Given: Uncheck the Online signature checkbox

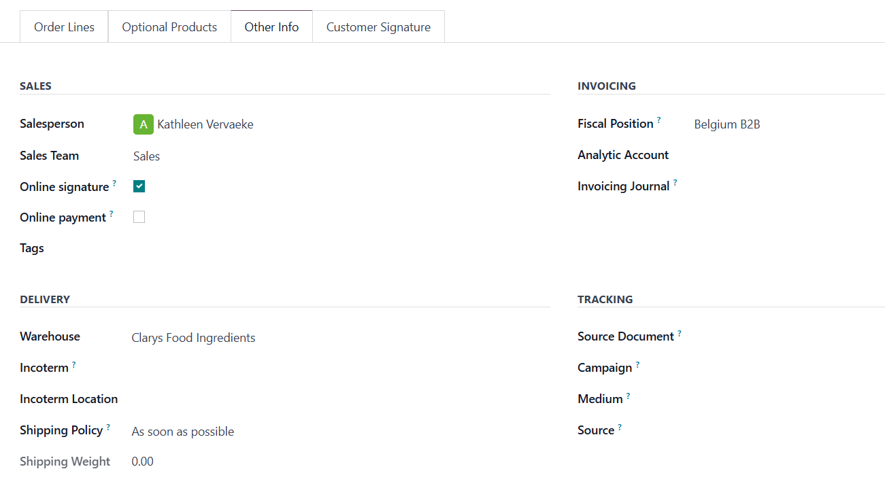Looking at the screenshot, I should 139,186.
